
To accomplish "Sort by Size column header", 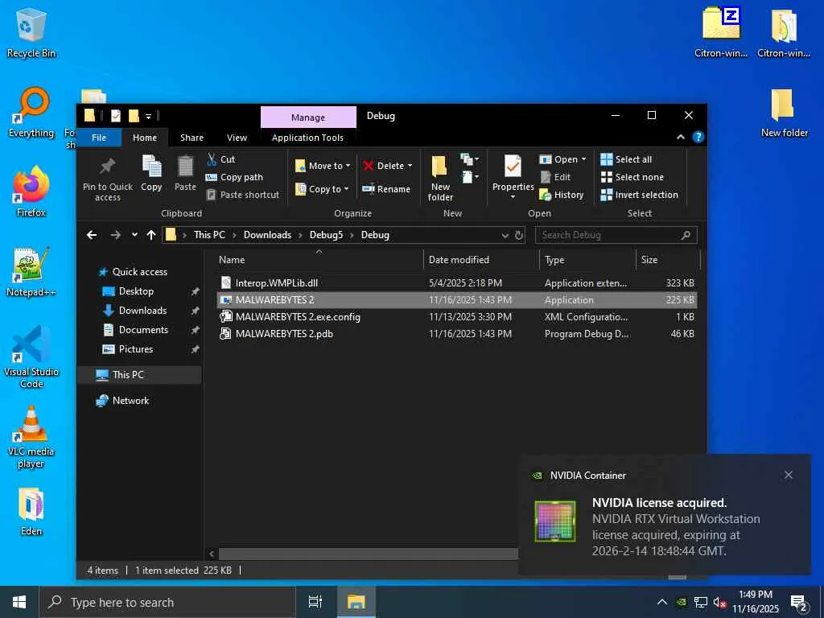I will click(x=668, y=260).
